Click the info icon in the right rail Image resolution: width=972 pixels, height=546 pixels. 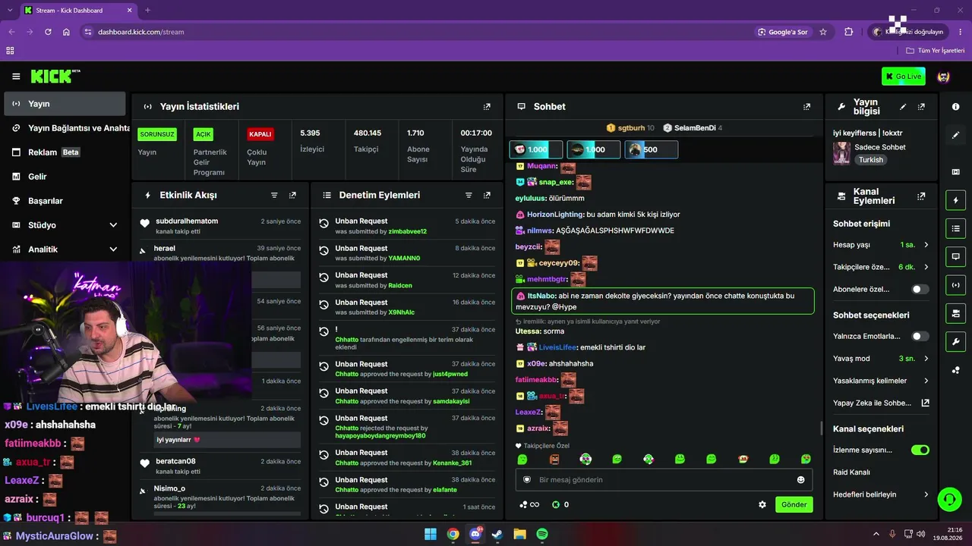click(955, 107)
